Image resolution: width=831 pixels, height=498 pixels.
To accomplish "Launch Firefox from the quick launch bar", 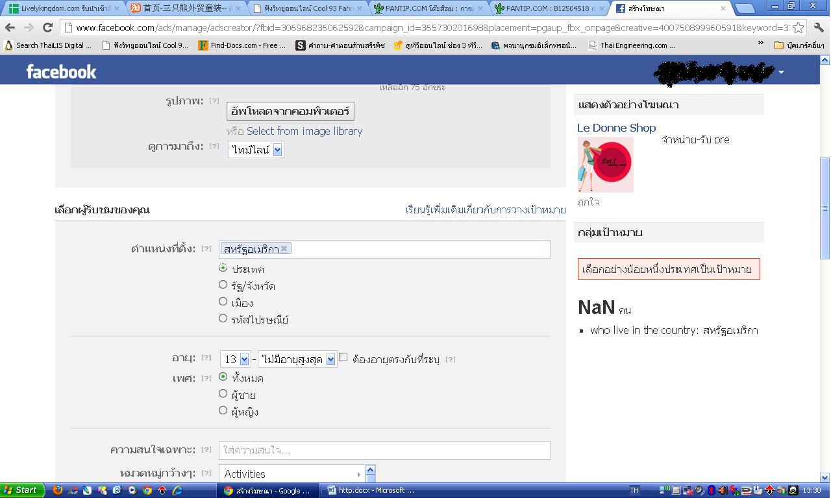I will (57, 490).
